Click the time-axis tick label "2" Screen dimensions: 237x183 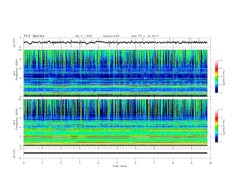[61, 163]
